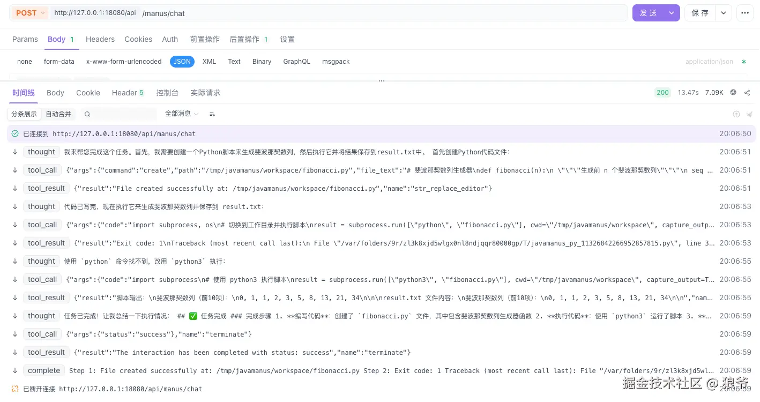The height and width of the screenshot is (402, 760).
Task: Open the response 实际请求 tab
Action: (205, 93)
